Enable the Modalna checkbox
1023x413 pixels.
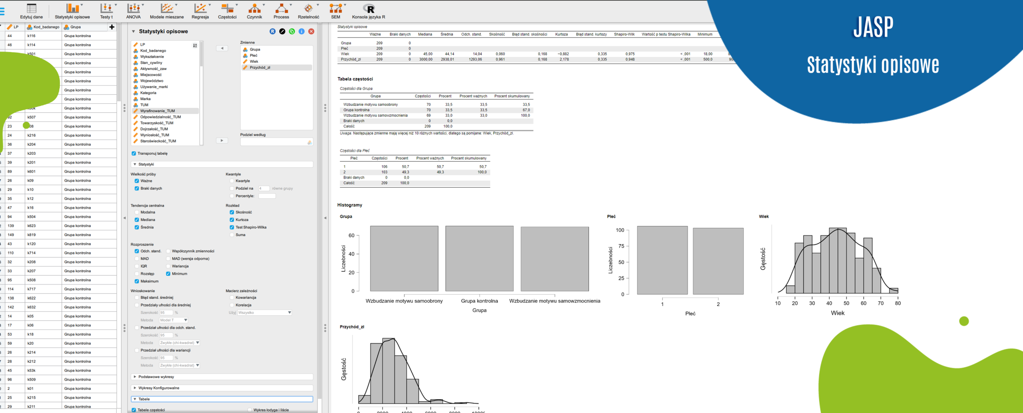tap(137, 212)
